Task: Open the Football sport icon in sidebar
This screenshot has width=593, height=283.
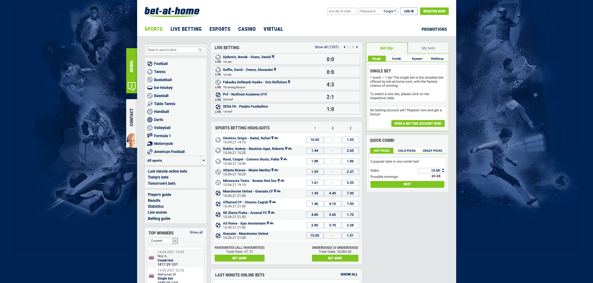Action: [x=150, y=64]
